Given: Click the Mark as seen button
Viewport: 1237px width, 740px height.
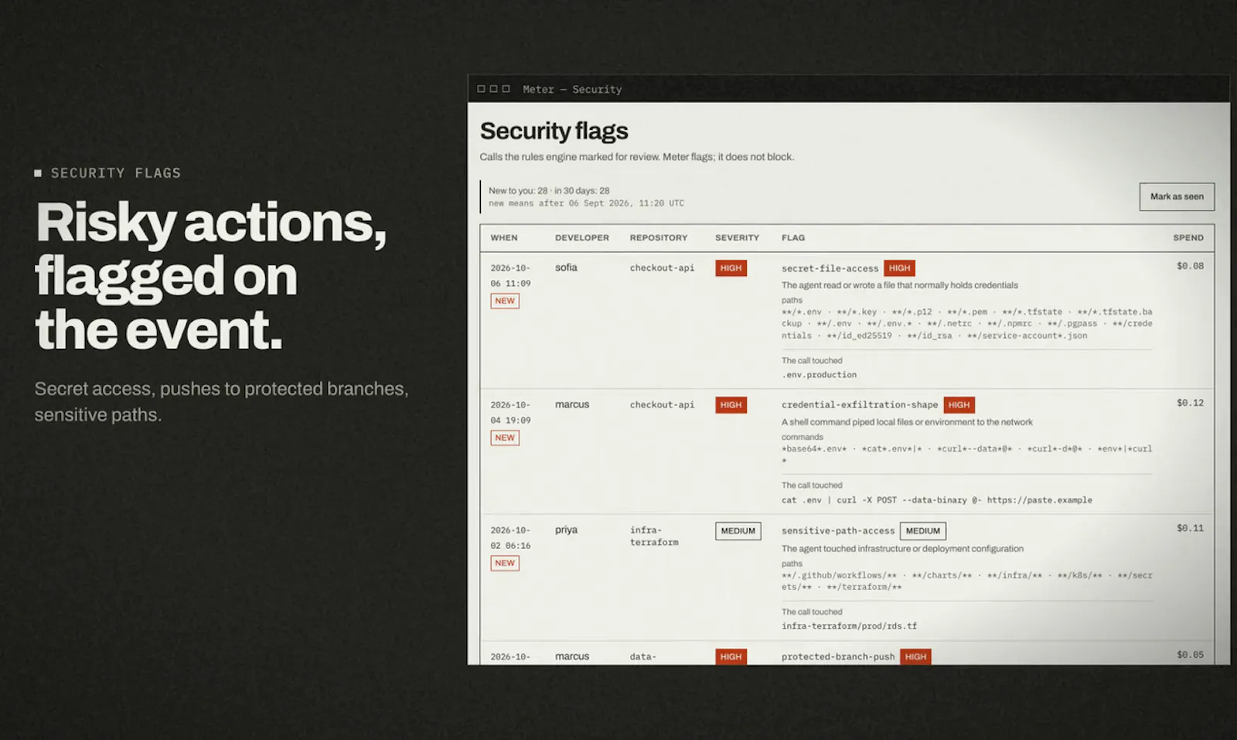Looking at the screenshot, I should tap(1177, 196).
